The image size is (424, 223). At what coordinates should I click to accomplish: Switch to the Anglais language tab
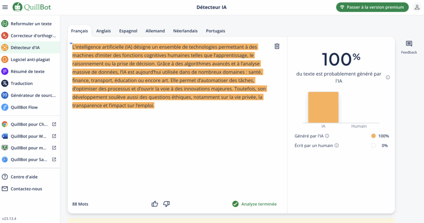(x=104, y=31)
